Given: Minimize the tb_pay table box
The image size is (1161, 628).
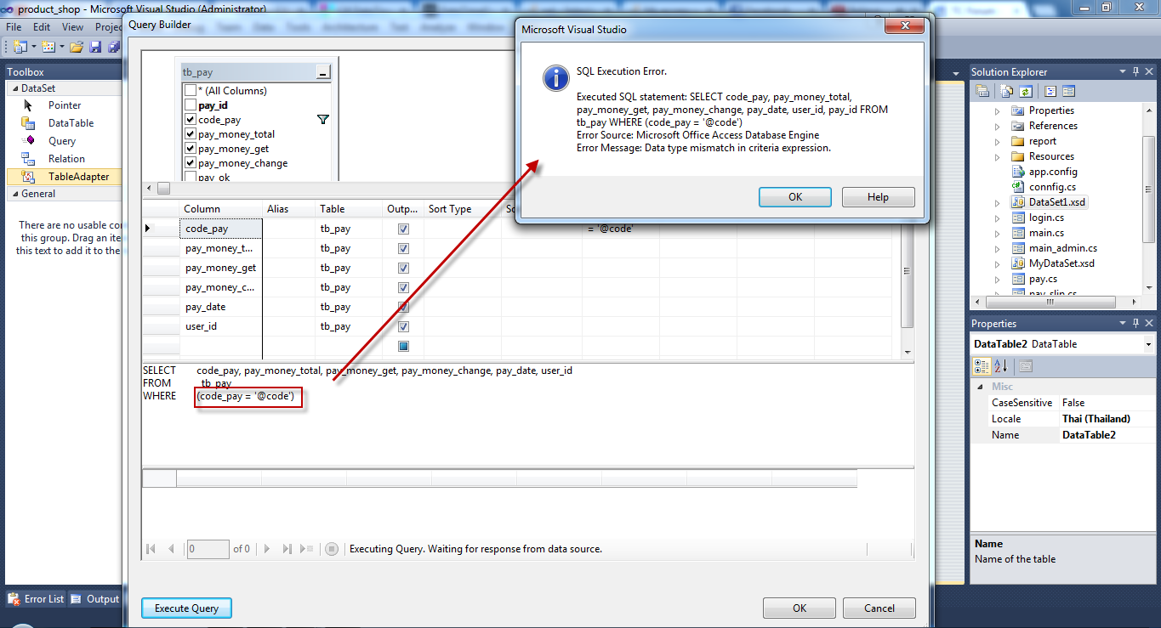Looking at the screenshot, I should pyautogui.click(x=322, y=73).
